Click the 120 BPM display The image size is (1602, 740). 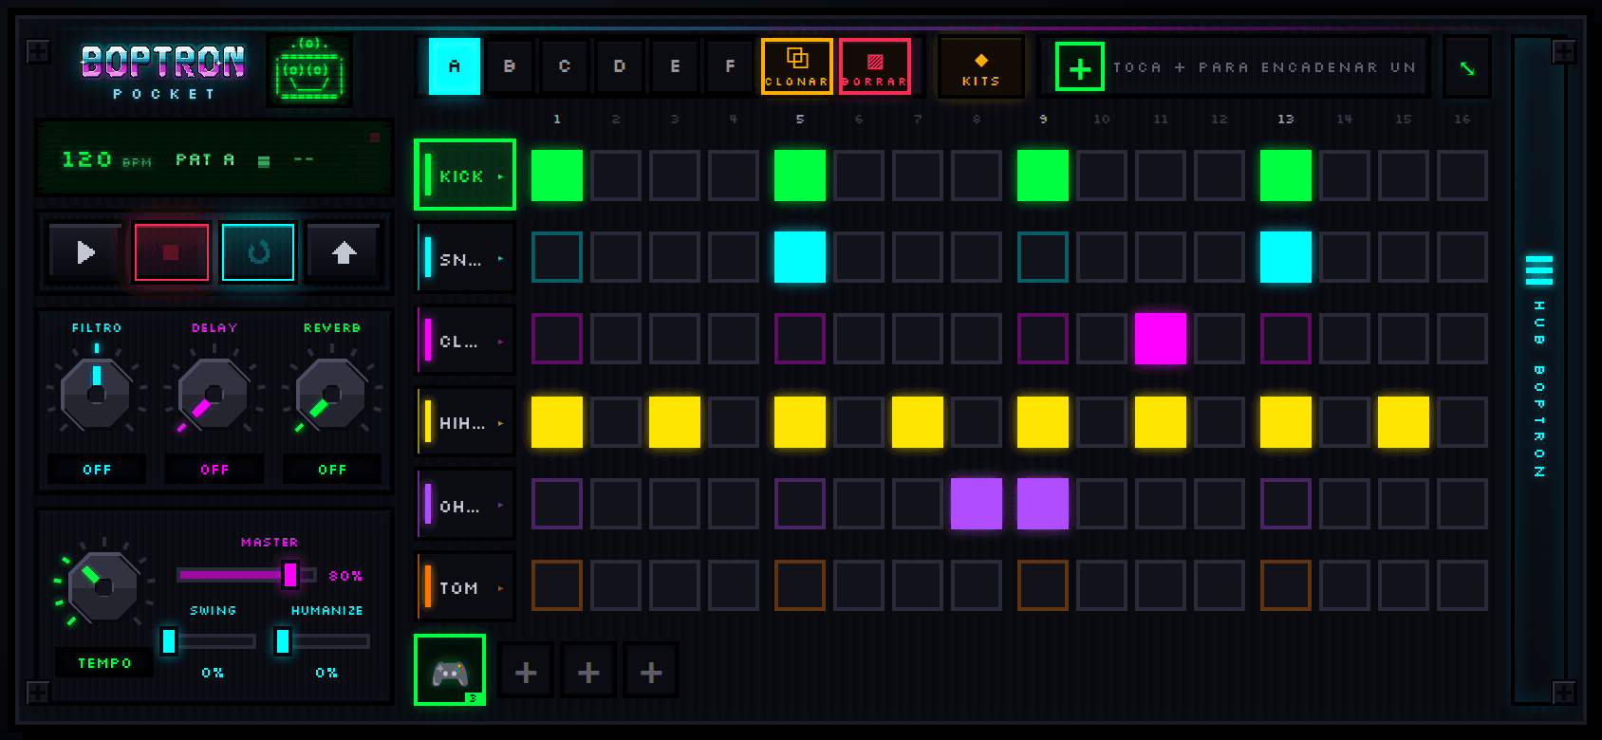pos(106,159)
